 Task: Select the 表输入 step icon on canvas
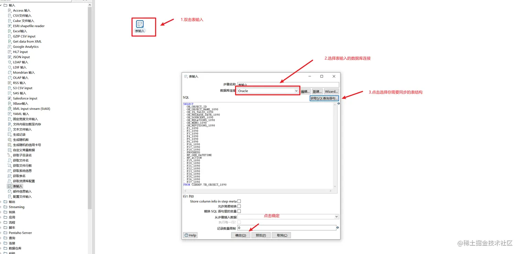140,24
